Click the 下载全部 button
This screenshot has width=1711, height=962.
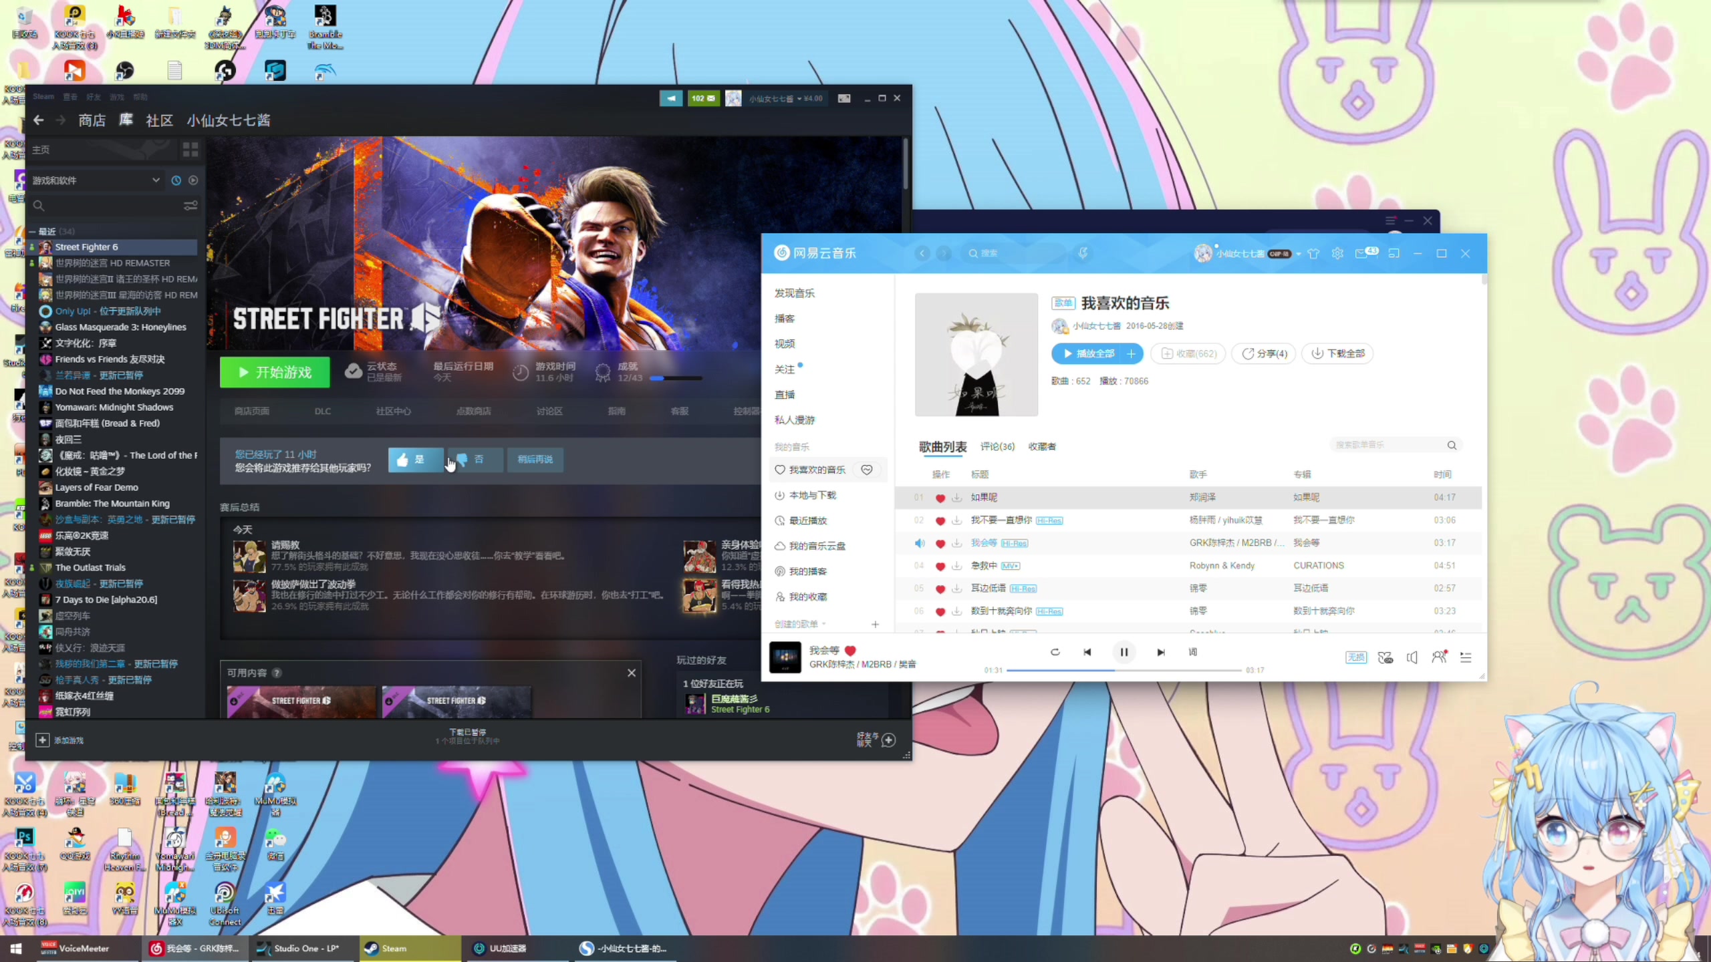tap(1337, 353)
